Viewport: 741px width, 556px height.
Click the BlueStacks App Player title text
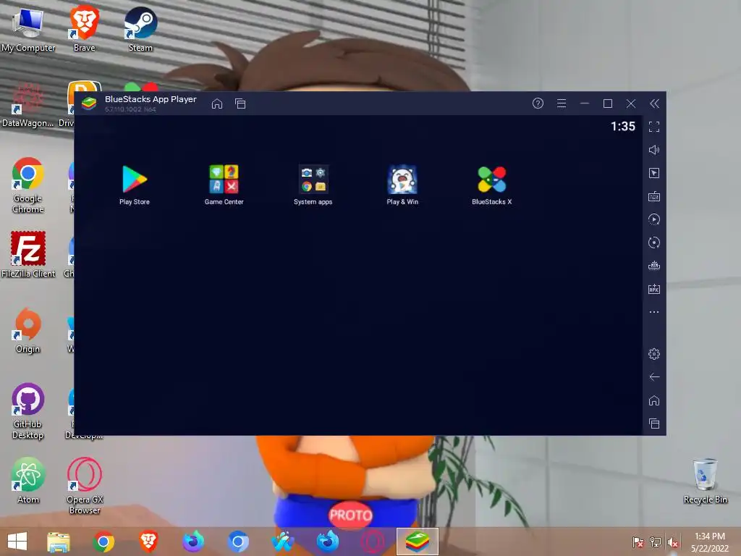pyautogui.click(x=151, y=99)
